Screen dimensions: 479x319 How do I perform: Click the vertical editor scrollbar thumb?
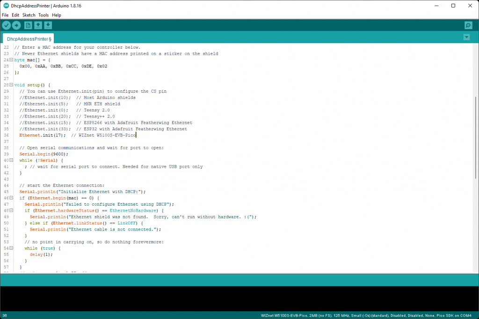click(476, 138)
